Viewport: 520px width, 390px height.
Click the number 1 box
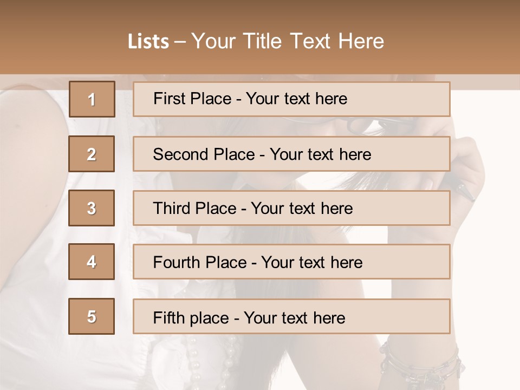pos(92,99)
